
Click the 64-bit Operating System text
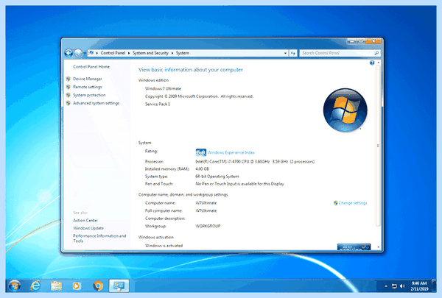coord(217,177)
